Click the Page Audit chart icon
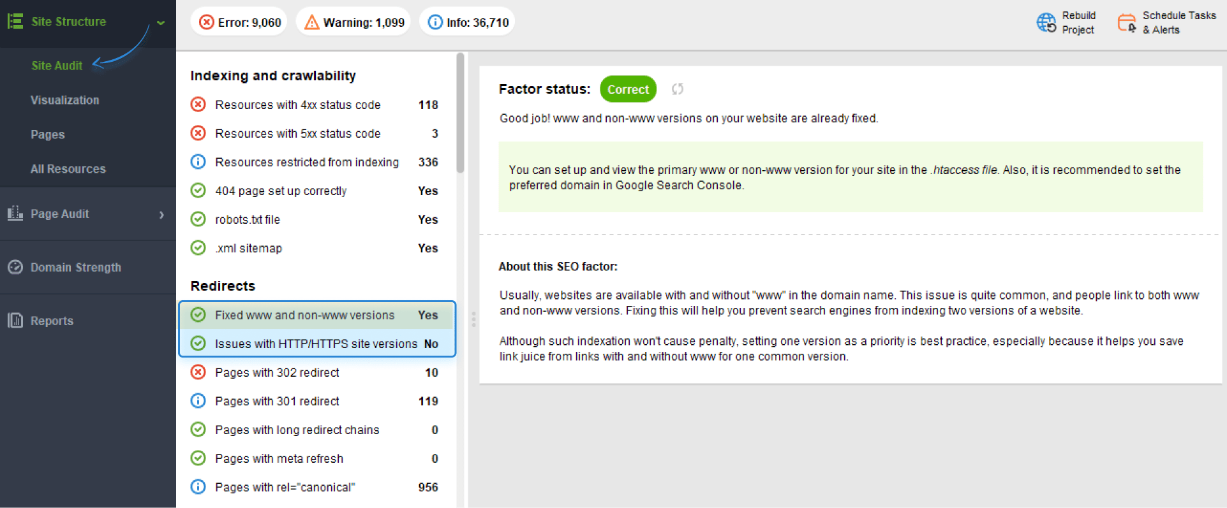The height and width of the screenshot is (508, 1227). pos(15,214)
